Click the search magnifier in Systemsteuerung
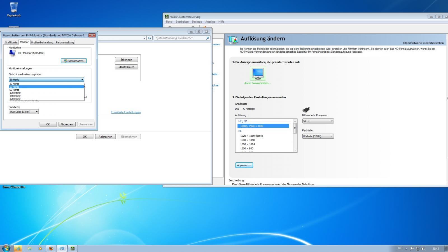Screen dimensions: 448x252 [x=207, y=38]
